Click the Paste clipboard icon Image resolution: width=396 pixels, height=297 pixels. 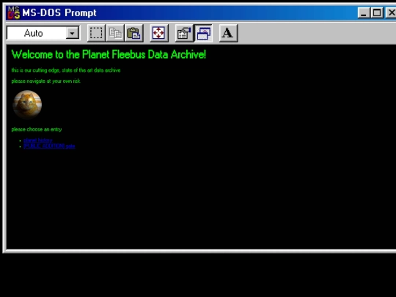click(x=134, y=33)
